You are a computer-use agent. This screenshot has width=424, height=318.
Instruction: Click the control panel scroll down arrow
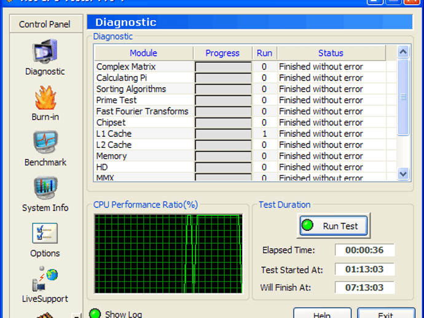tap(77, 316)
